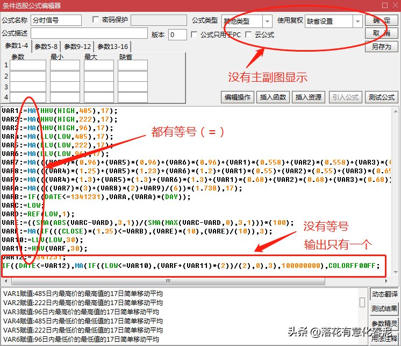
Task: Click the 动态翻译 dynamic translation button
Action: pos(384,294)
